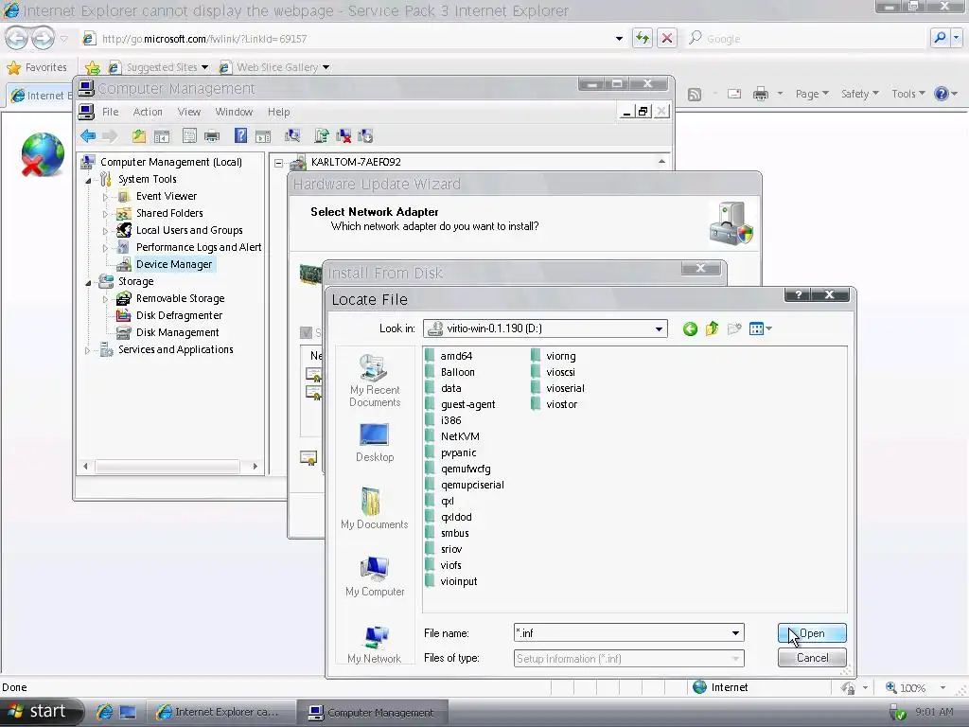Open Web Slice Gallery link
This screenshot has width=969, height=727.
click(x=275, y=67)
